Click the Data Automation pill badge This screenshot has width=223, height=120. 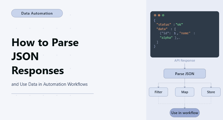37,13
